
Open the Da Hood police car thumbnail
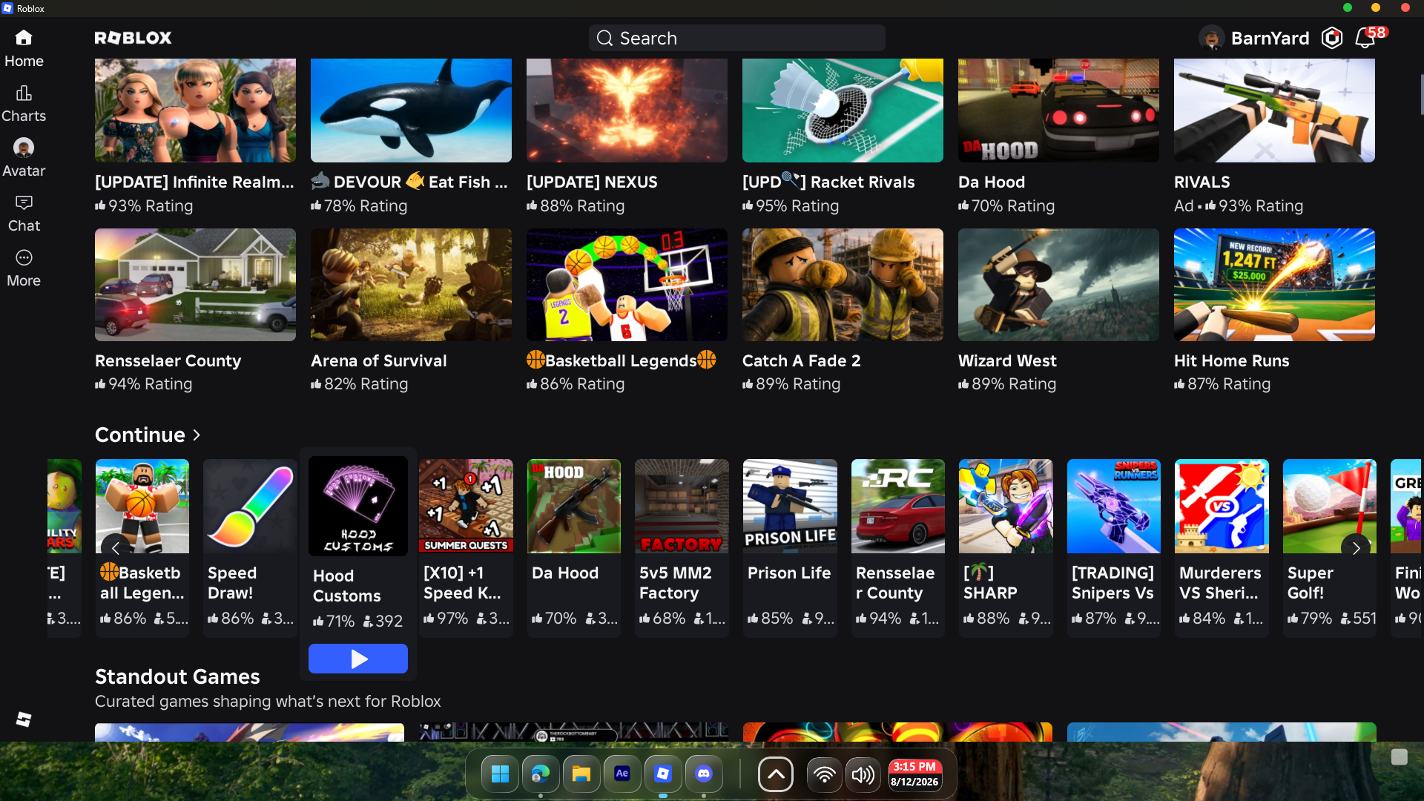1058,111
